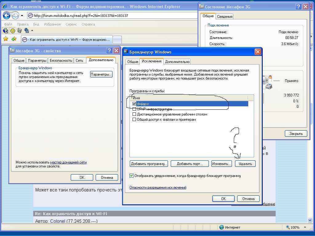Open the Избранное menu
Image resolution: width=315 pixels, height=236 pixels.
(x=52, y=24)
